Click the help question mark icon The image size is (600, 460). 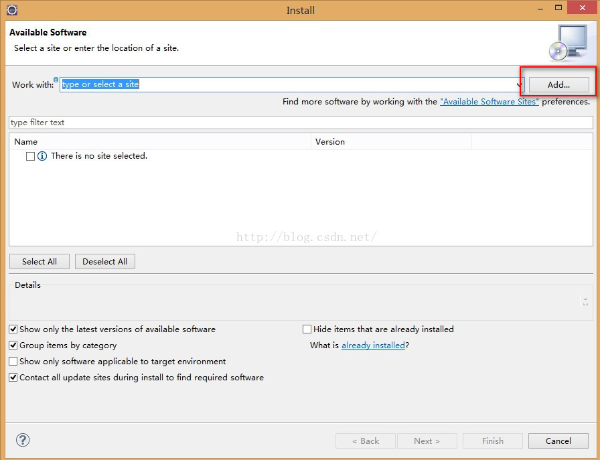[23, 440]
